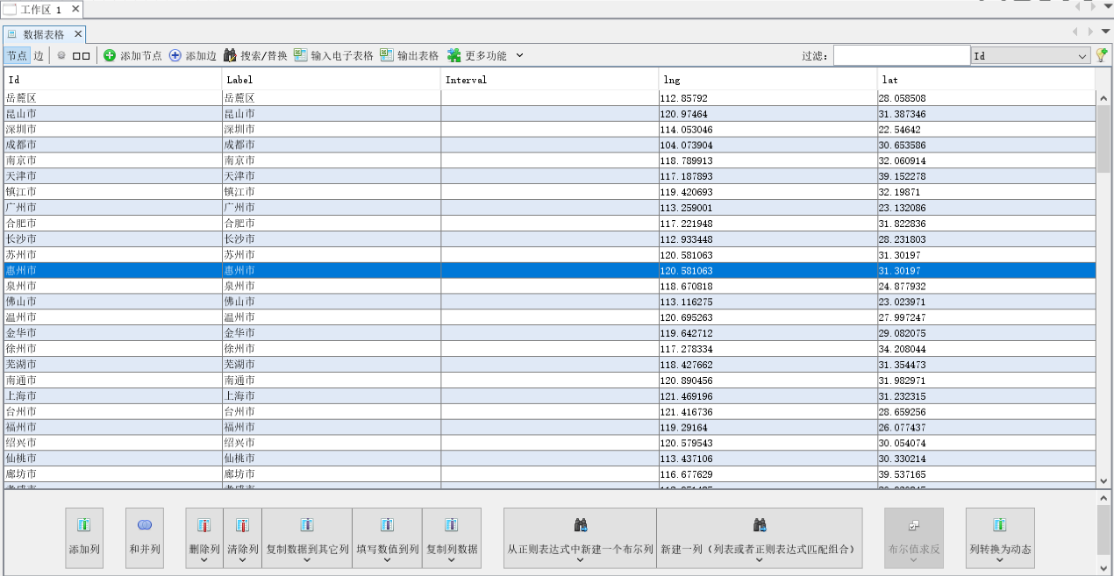1114x576 pixels.
Task: Open Copy Data to Other Column (复制数据到其它列)
Action: point(307,537)
